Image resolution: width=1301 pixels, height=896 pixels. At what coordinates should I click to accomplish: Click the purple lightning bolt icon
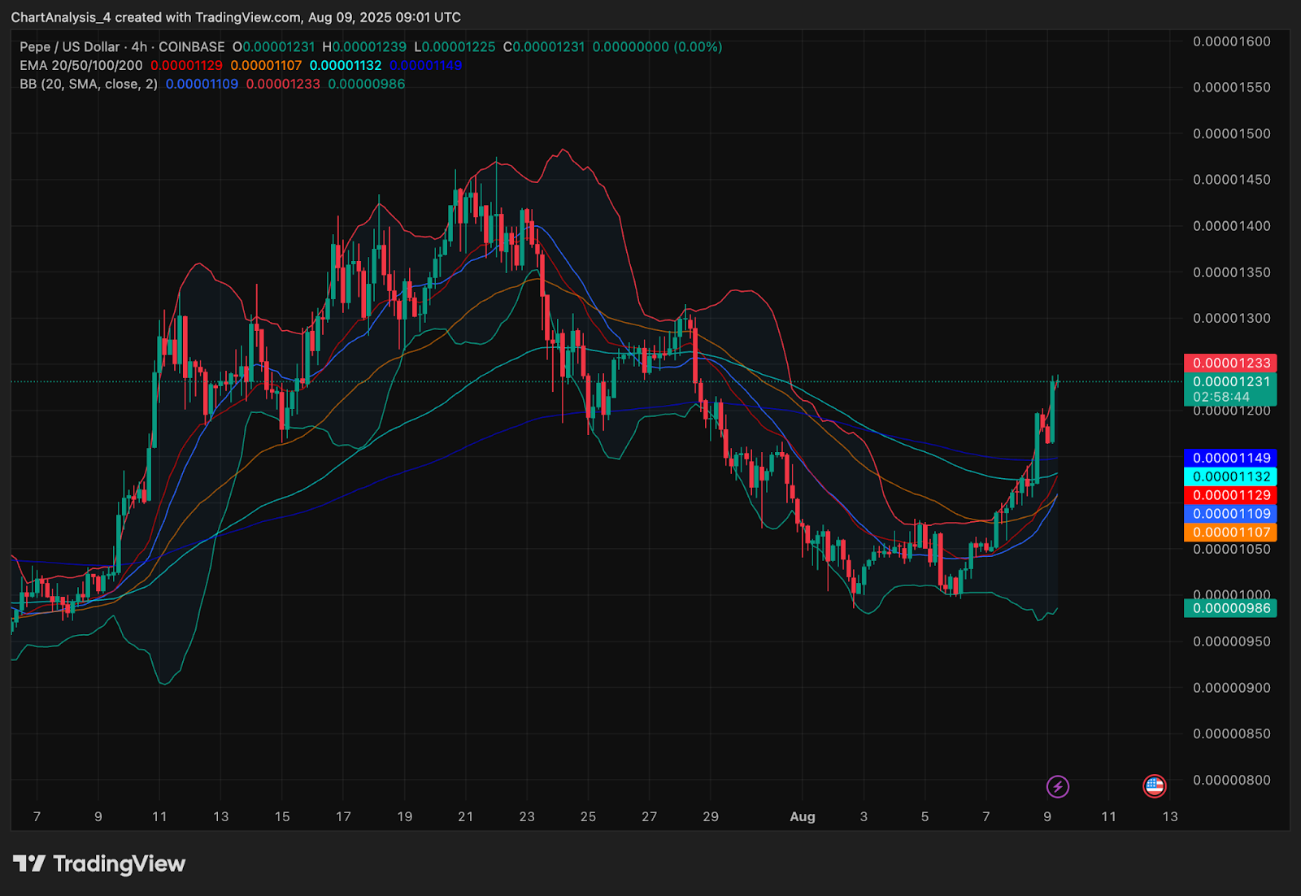coord(1057,786)
